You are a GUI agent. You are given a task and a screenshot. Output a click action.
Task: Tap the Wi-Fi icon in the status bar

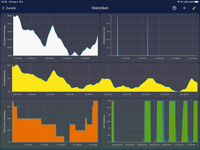(179, 2)
